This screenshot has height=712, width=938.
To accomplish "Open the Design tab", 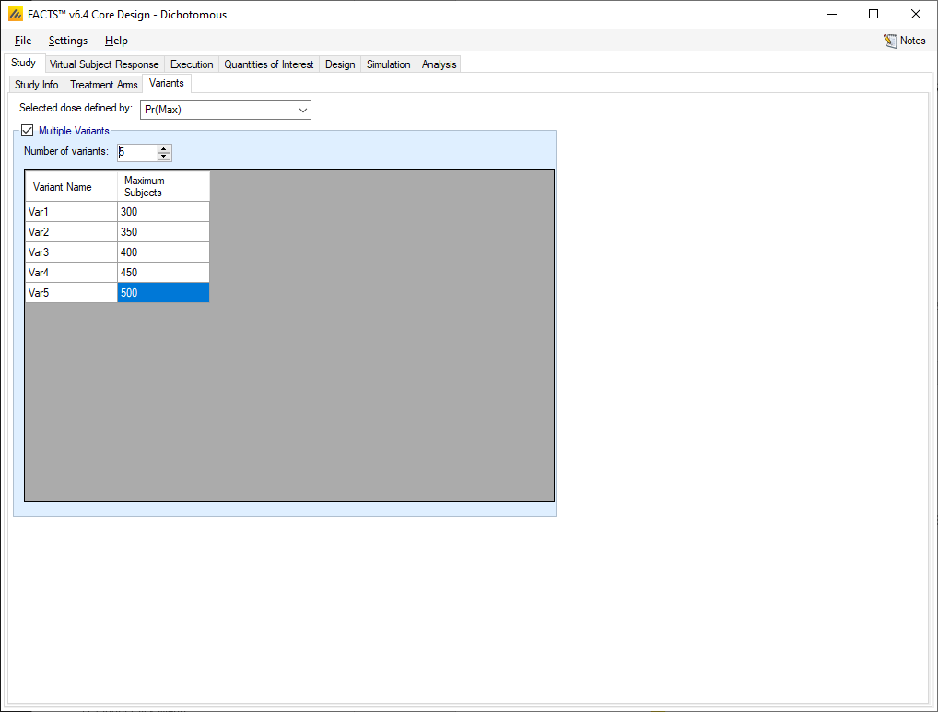I will tap(340, 64).
